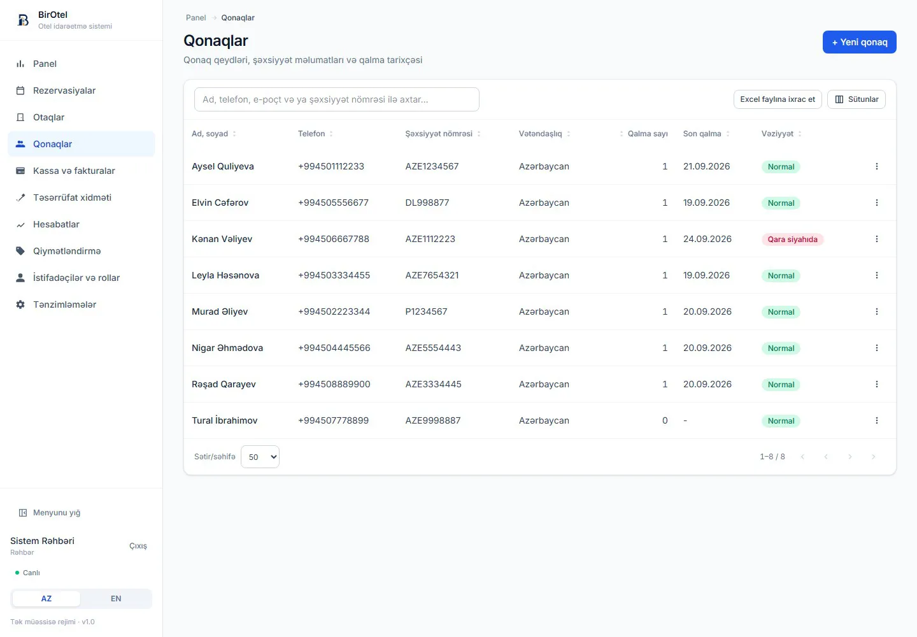Click the name Nigar Əhmədova

pyautogui.click(x=227, y=348)
